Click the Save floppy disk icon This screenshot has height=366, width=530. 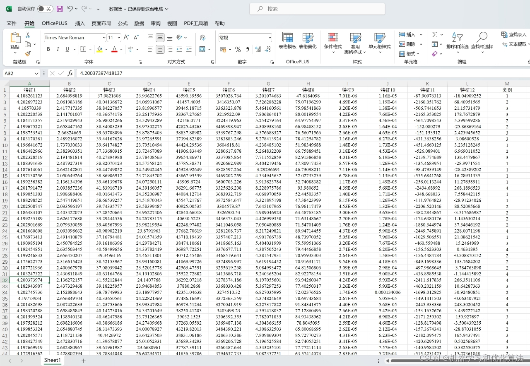point(60,9)
